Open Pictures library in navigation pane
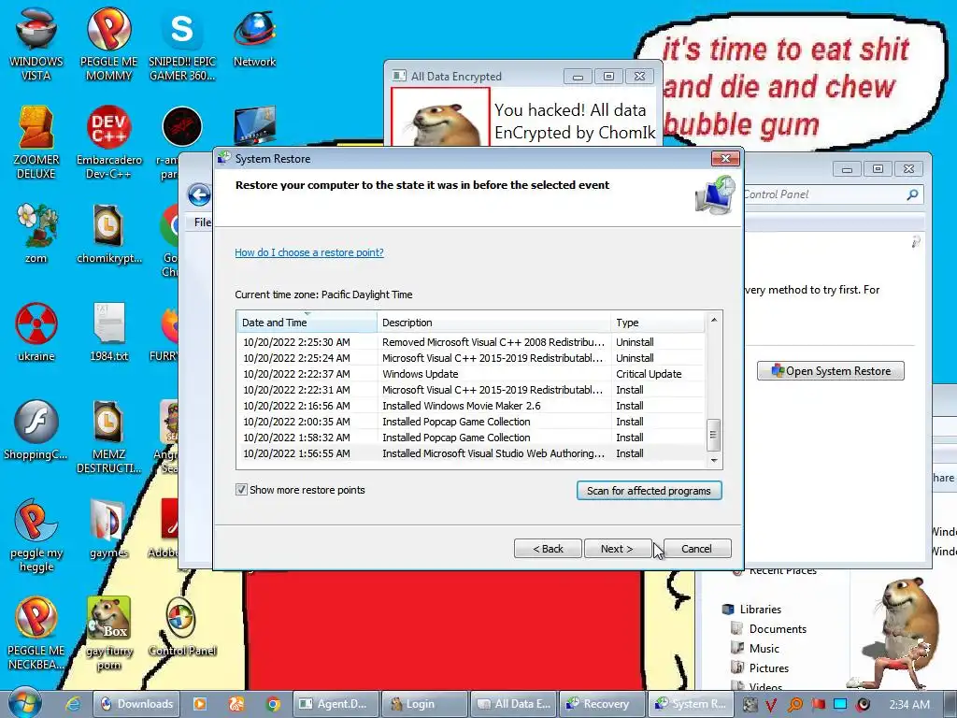This screenshot has height=718, width=957. click(x=768, y=668)
